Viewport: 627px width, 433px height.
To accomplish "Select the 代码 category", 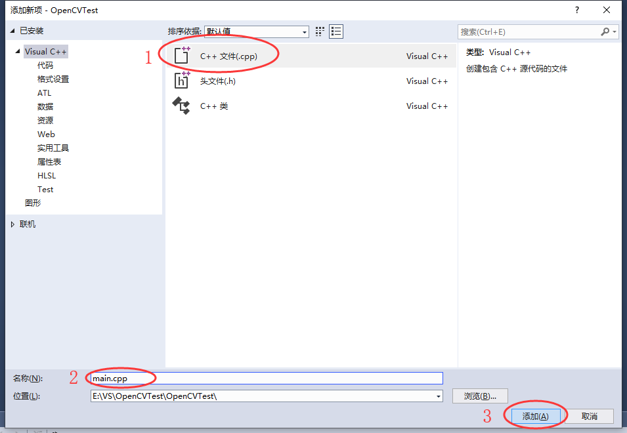I will click(x=45, y=65).
